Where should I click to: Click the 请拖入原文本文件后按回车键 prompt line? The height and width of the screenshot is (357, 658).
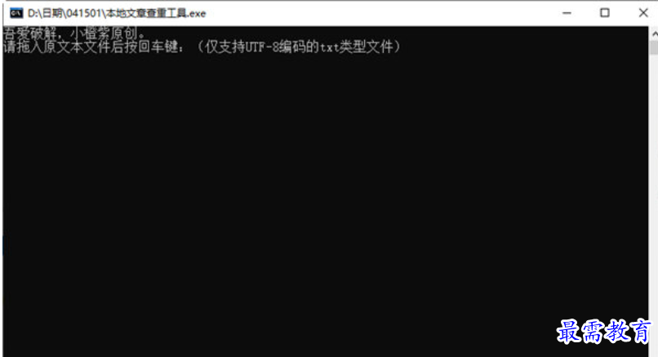pyautogui.click(x=93, y=47)
